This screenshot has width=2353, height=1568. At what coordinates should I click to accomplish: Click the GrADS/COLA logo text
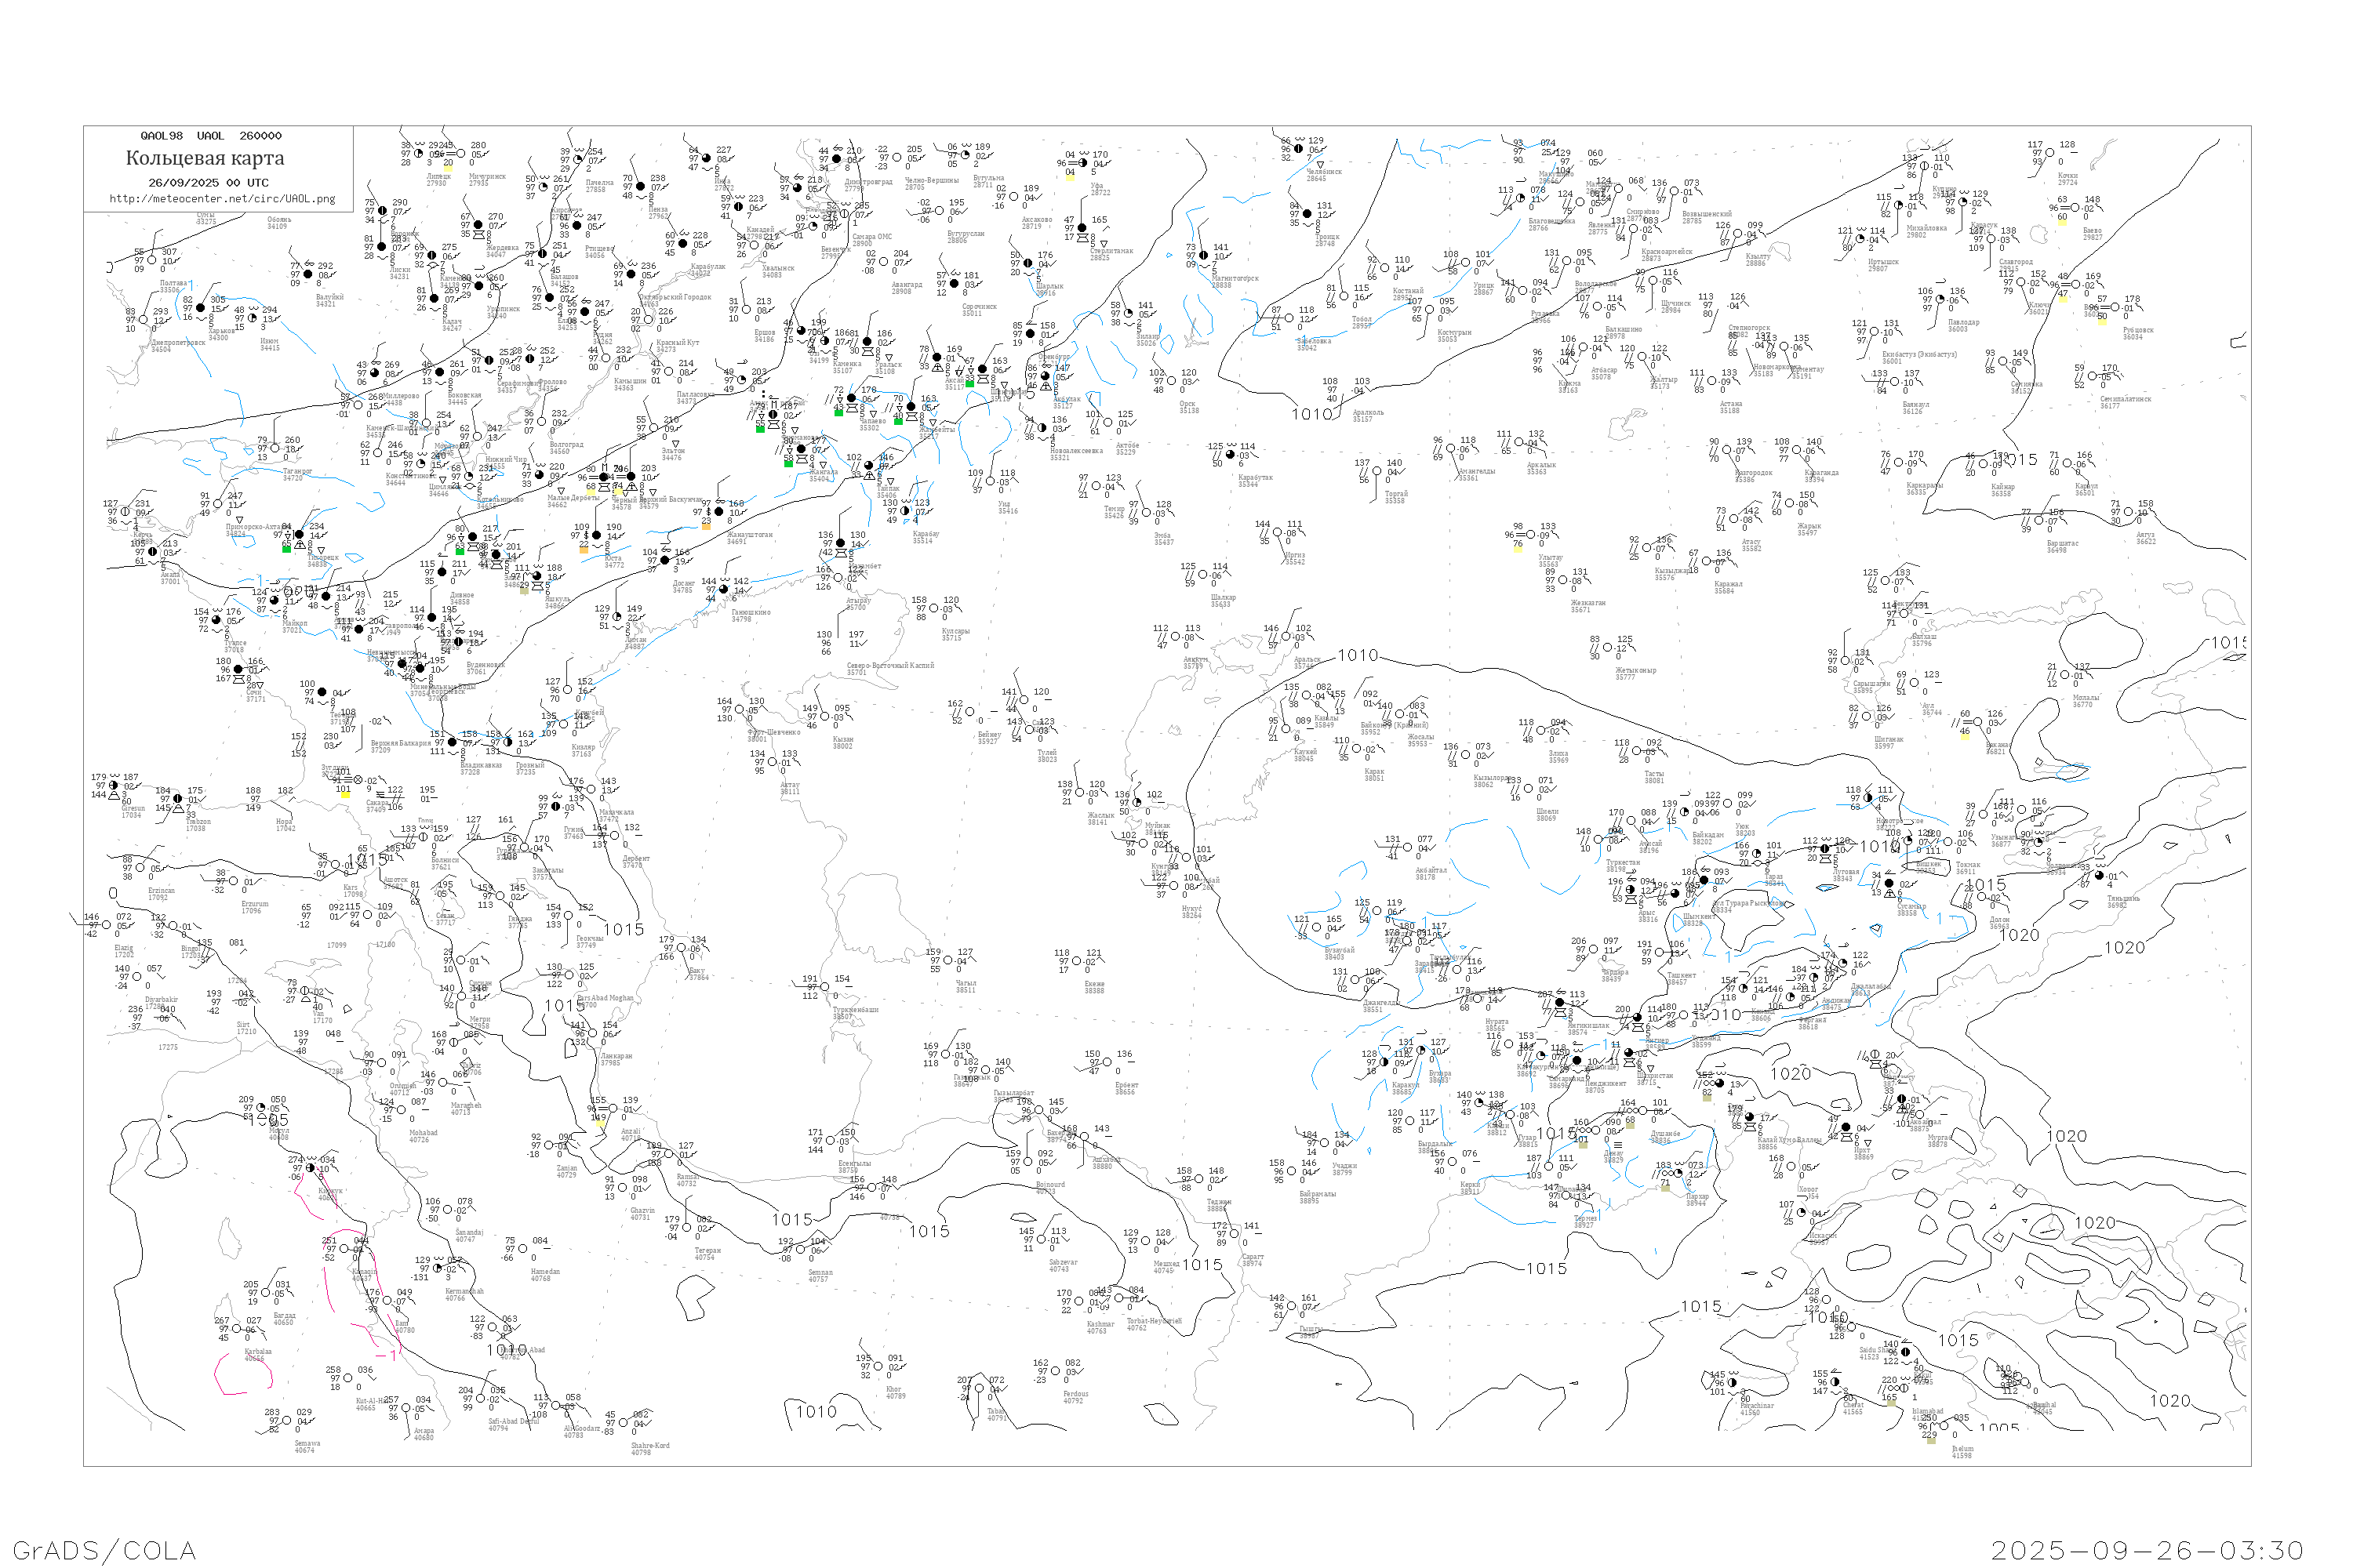104,1550
